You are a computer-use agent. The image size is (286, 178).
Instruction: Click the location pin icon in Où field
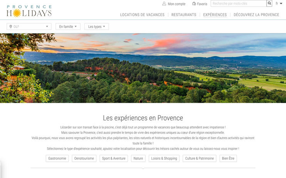[10, 27]
